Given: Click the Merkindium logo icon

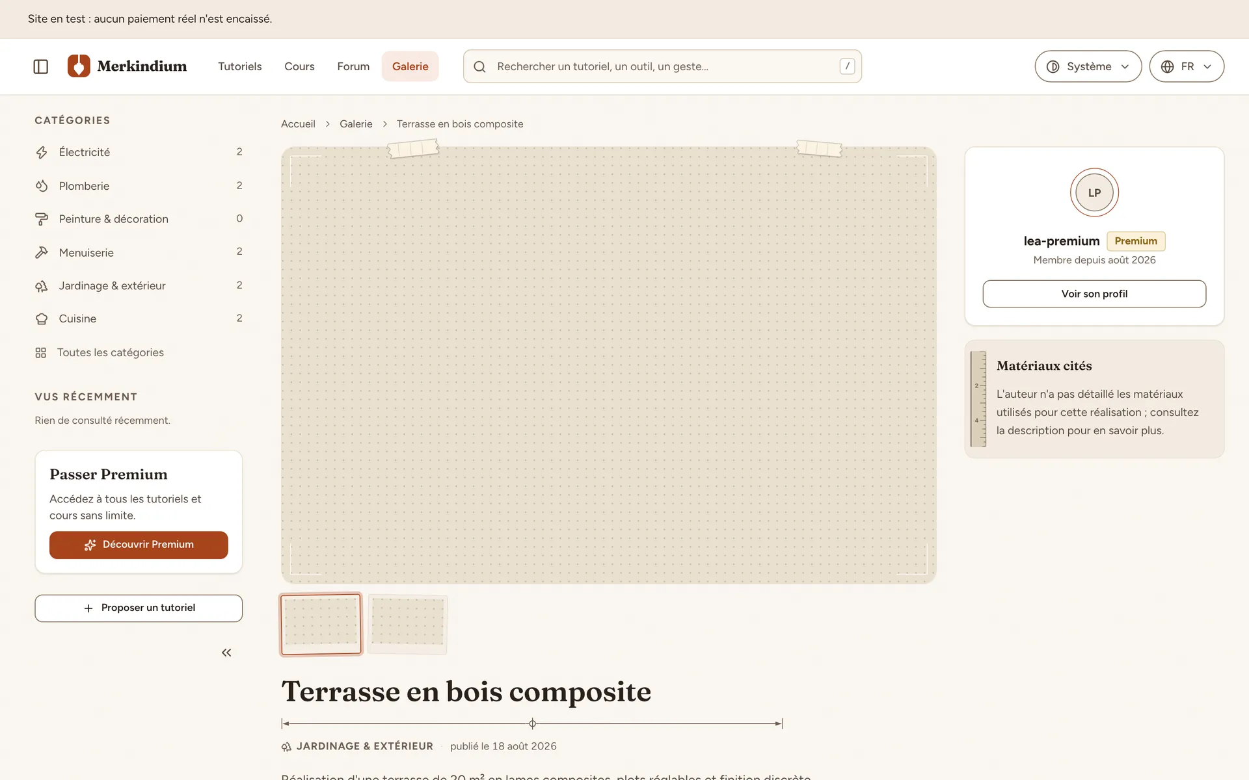Looking at the screenshot, I should pos(79,66).
